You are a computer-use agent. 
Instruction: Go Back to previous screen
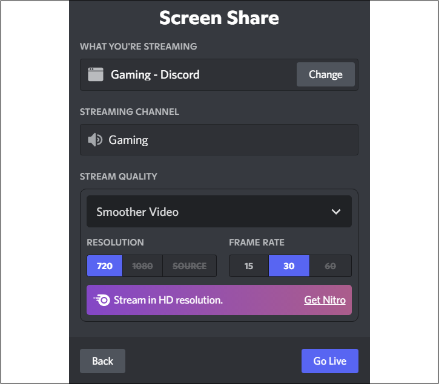(x=102, y=361)
